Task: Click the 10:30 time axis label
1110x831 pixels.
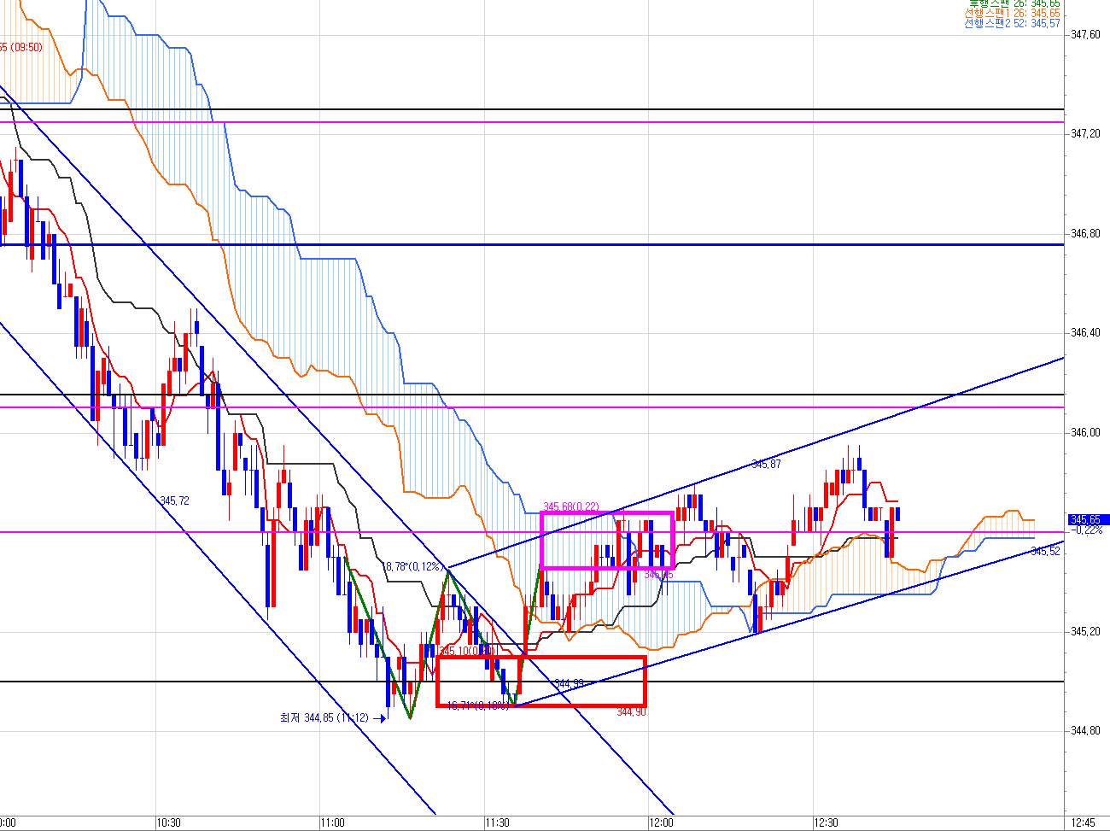Action: pos(169,822)
